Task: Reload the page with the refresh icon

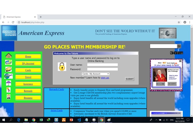Action: [x=13, y=22]
